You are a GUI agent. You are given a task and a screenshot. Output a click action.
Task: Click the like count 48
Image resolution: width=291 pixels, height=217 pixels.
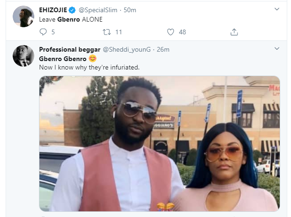pyautogui.click(x=182, y=32)
